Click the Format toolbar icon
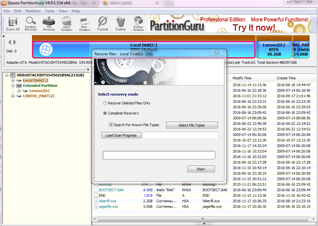The image size is (318, 226). pos(103,24)
